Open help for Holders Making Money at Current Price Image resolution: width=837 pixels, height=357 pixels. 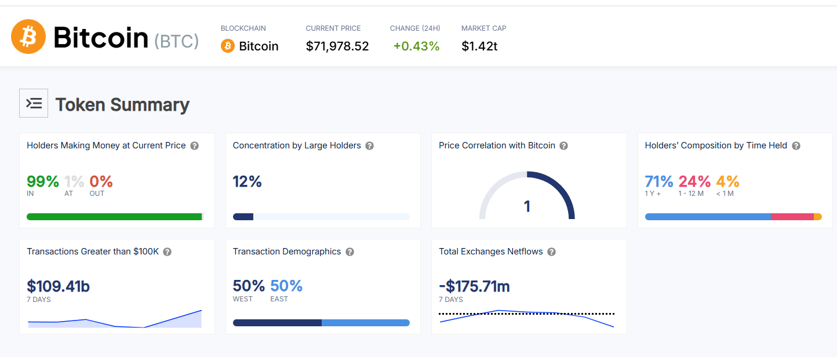[195, 145]
